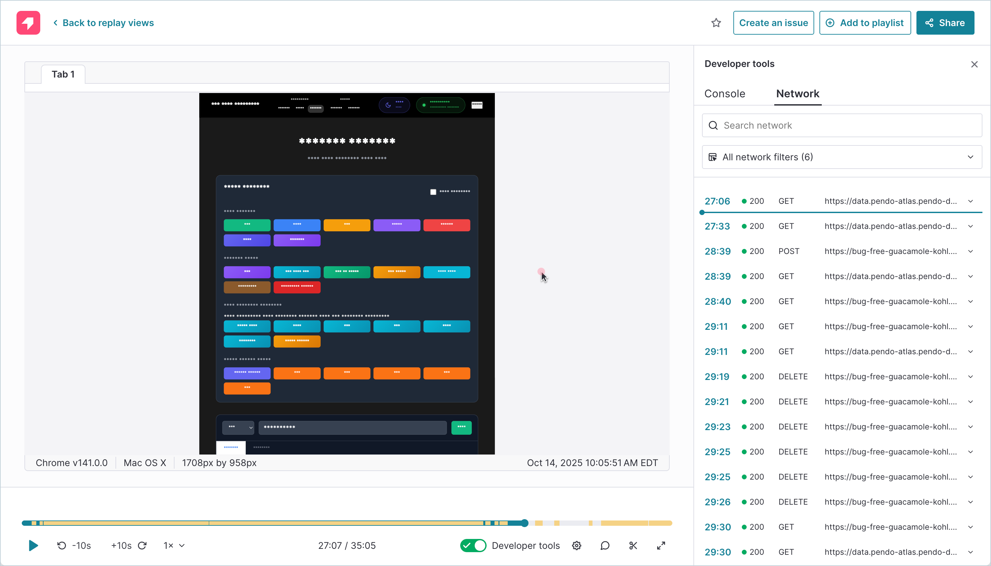Star this replay as a favorite

click(716, 23)
